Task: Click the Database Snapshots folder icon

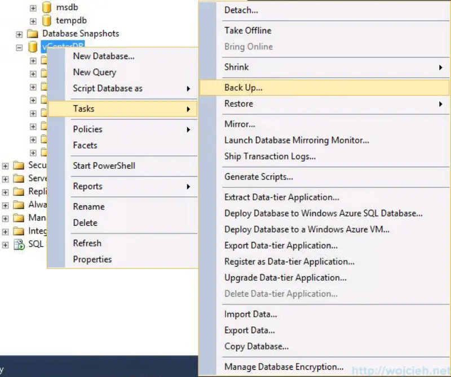Action: 32,34
